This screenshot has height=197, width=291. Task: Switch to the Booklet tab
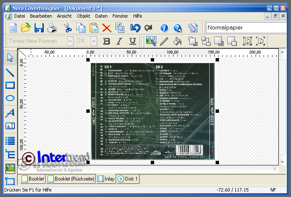33,179
